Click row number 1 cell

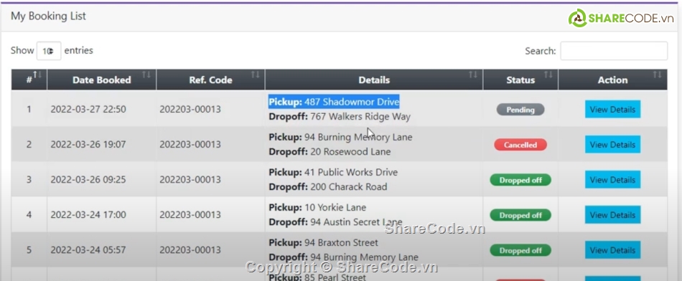click(x=29, y=110)
